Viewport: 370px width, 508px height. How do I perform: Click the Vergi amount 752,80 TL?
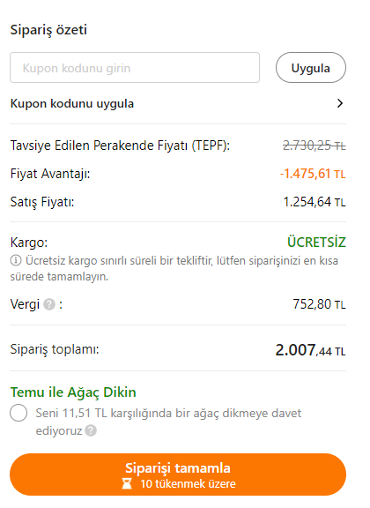point(320,304)
